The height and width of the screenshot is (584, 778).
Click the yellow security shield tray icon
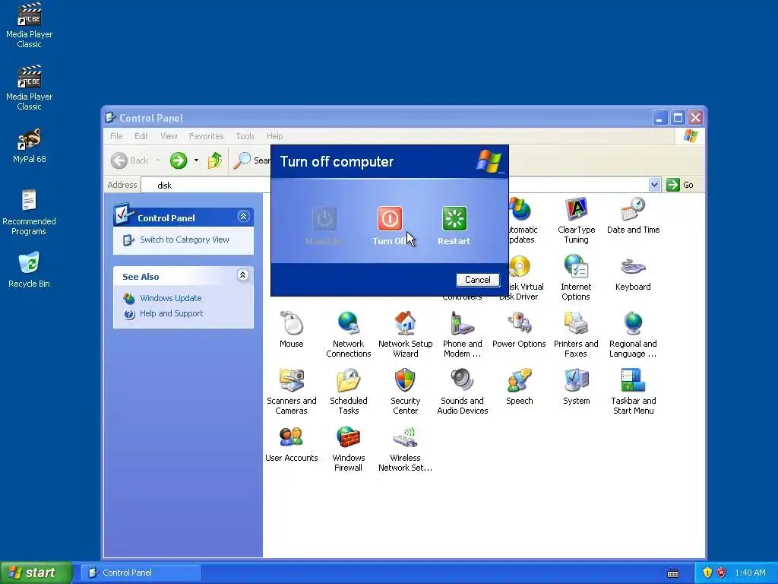pos(707,573)
